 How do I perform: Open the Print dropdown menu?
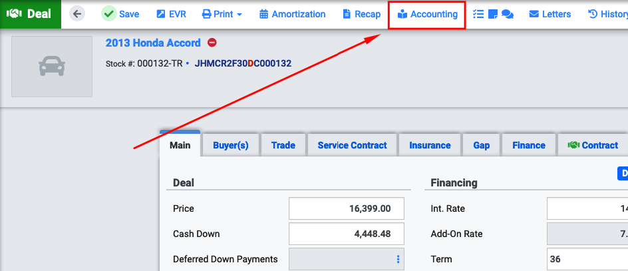tap(222, 14)
